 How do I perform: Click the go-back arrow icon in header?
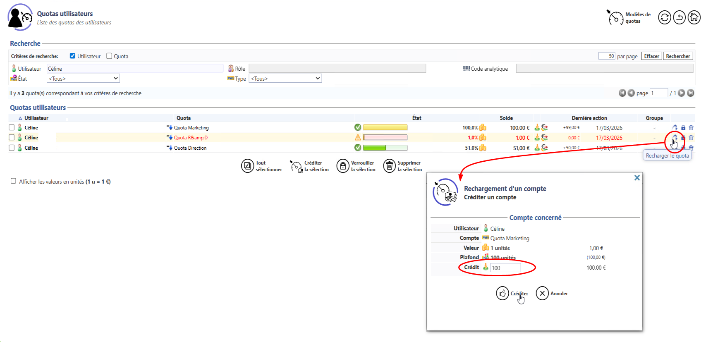click(679, 17)
